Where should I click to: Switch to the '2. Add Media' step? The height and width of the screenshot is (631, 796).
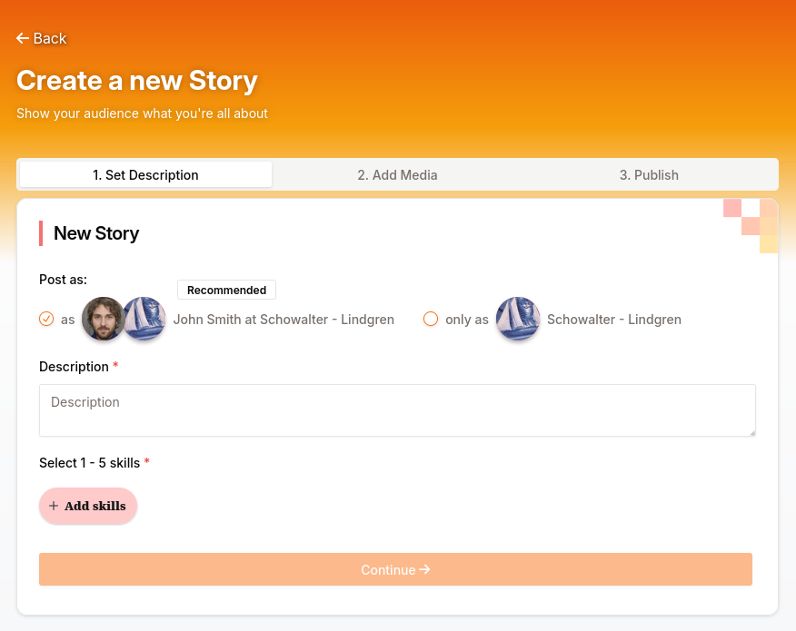point(397,175)
